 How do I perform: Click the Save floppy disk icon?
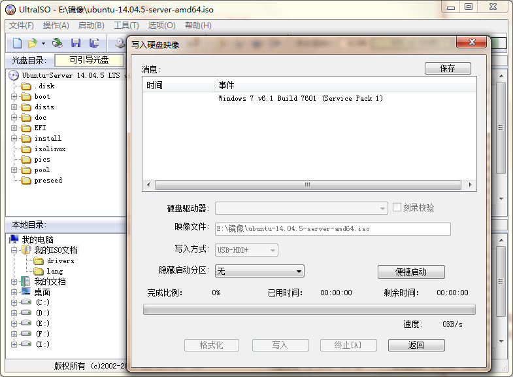[x=76, y=43]
